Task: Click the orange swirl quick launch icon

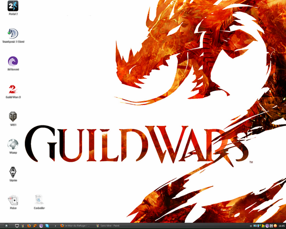Action: pyautogui.click(x=35, y=226)
